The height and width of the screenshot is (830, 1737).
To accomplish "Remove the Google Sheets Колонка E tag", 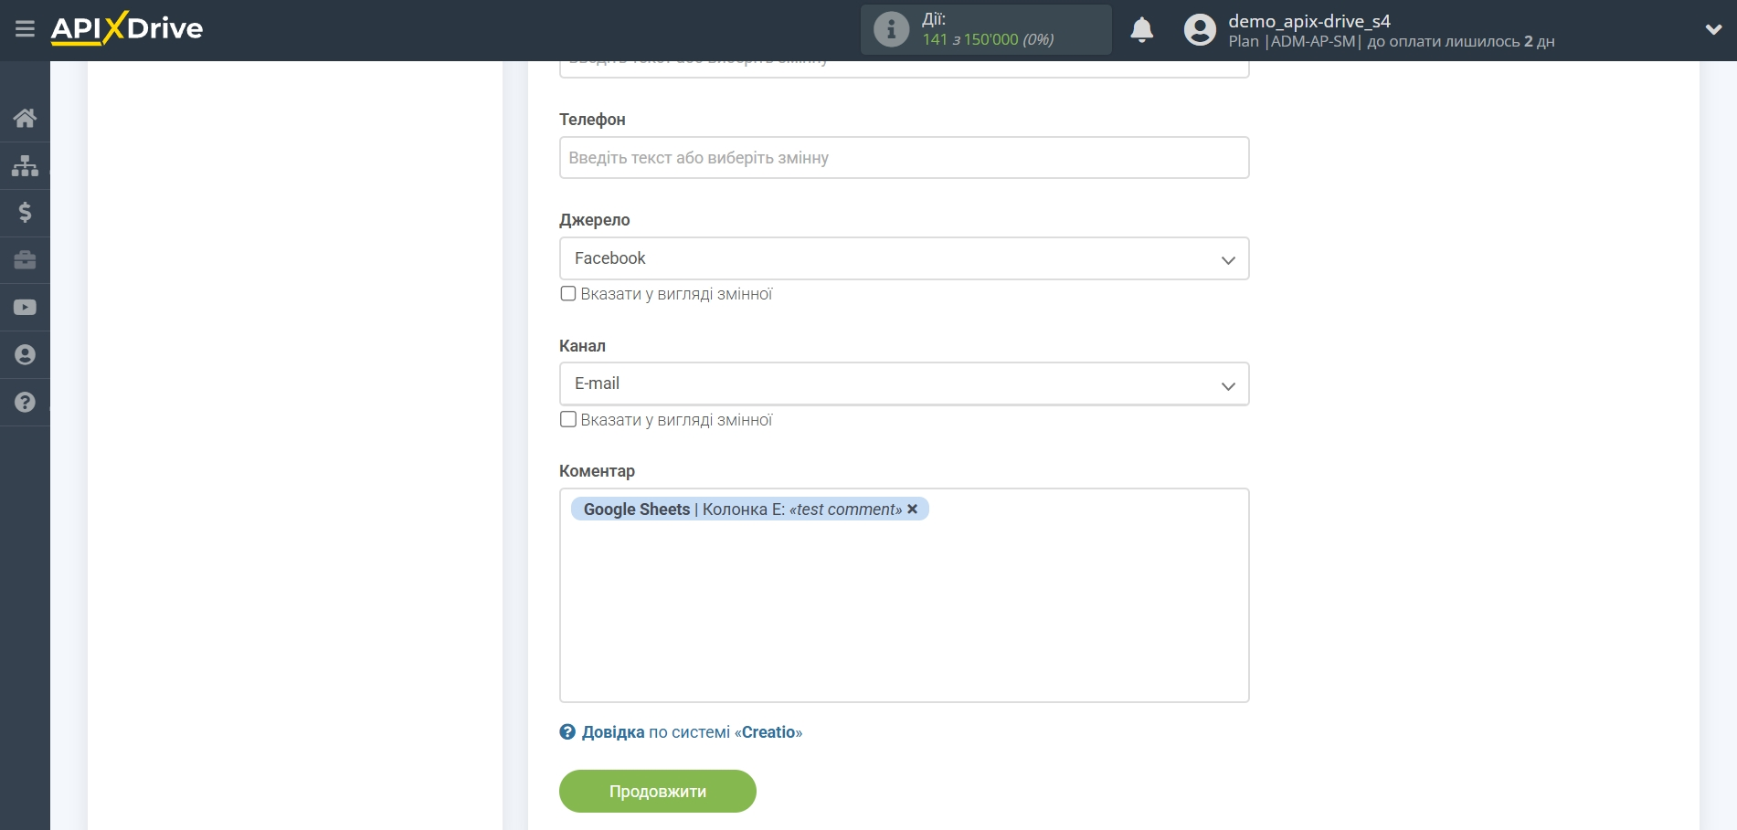I will pos(912,510).
